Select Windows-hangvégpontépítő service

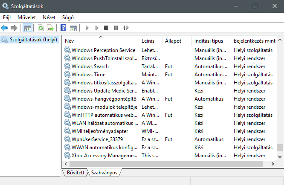point(104,99)
